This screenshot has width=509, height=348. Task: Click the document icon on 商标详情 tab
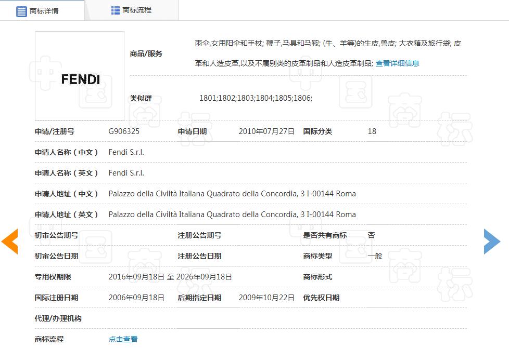click(21, 10)
